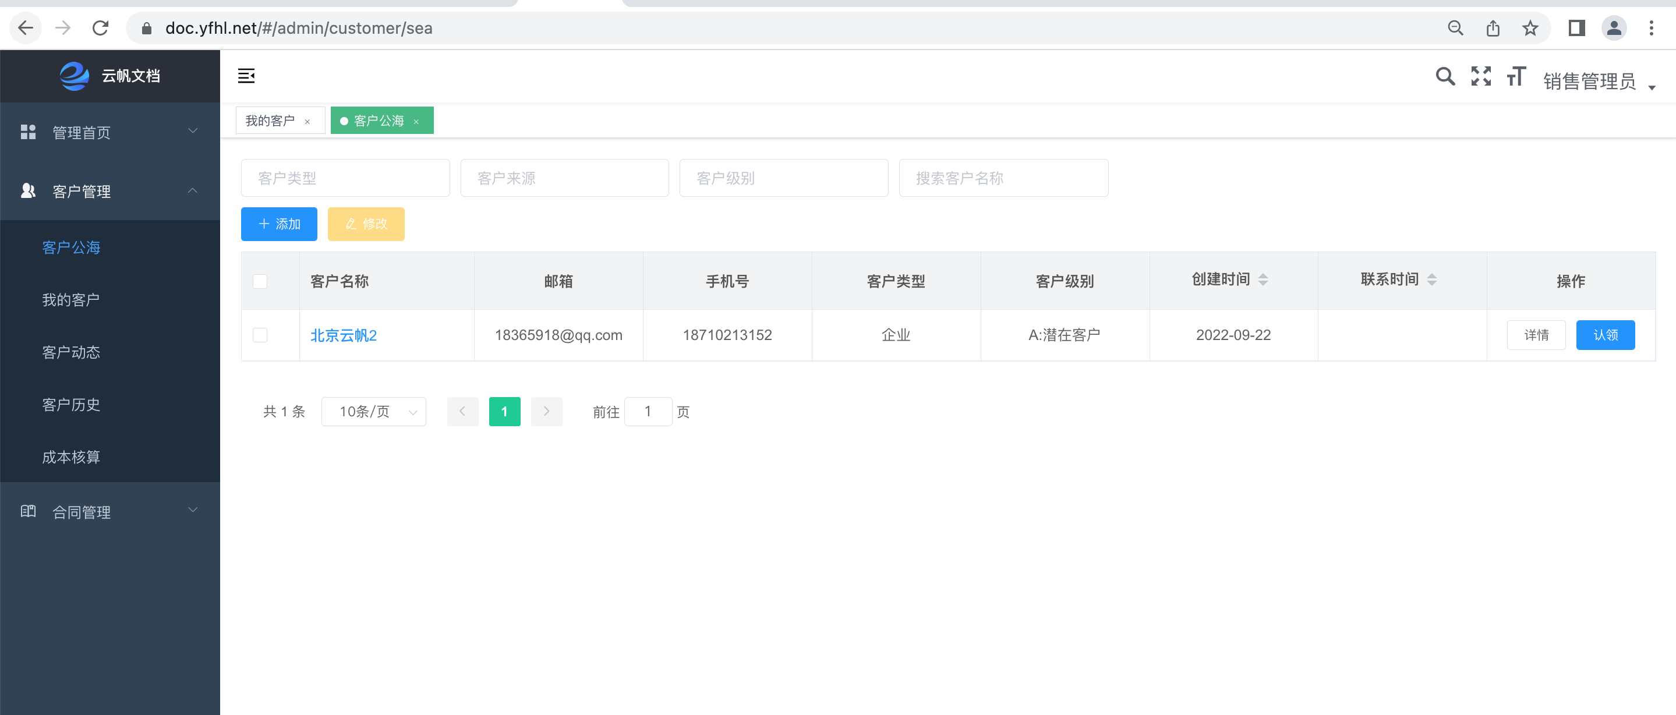The width and height of the screenshot is (1676, 715).
Task: Collapse the sidebar with hamburger icon
Action: (246, 76)
